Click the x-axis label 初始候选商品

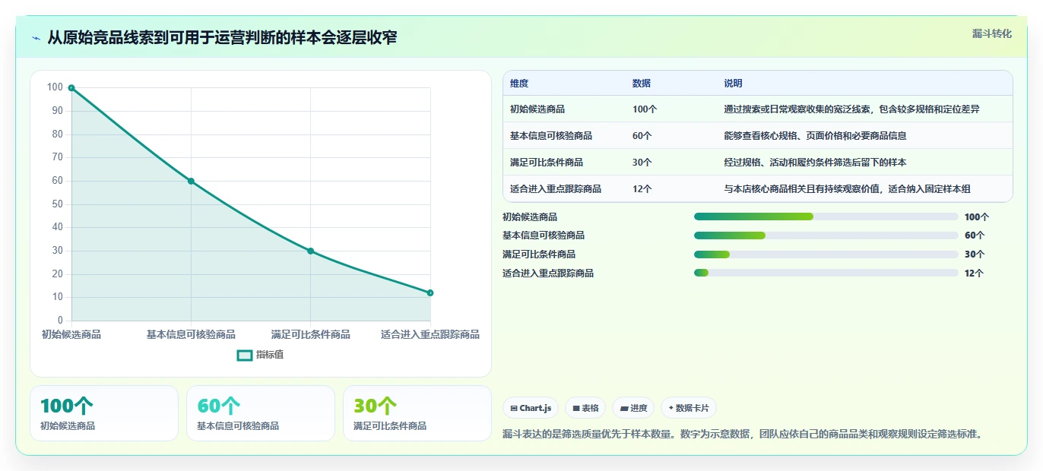pyautogui.click(x=71, y=335)
